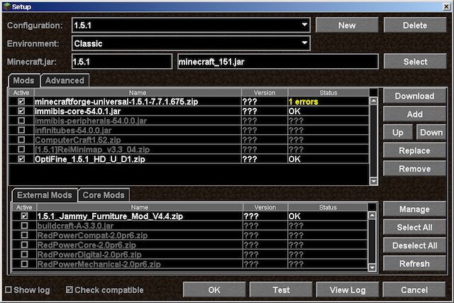454x303 pixels.
Task: Create a New configuration
Action: pos(347,26)
